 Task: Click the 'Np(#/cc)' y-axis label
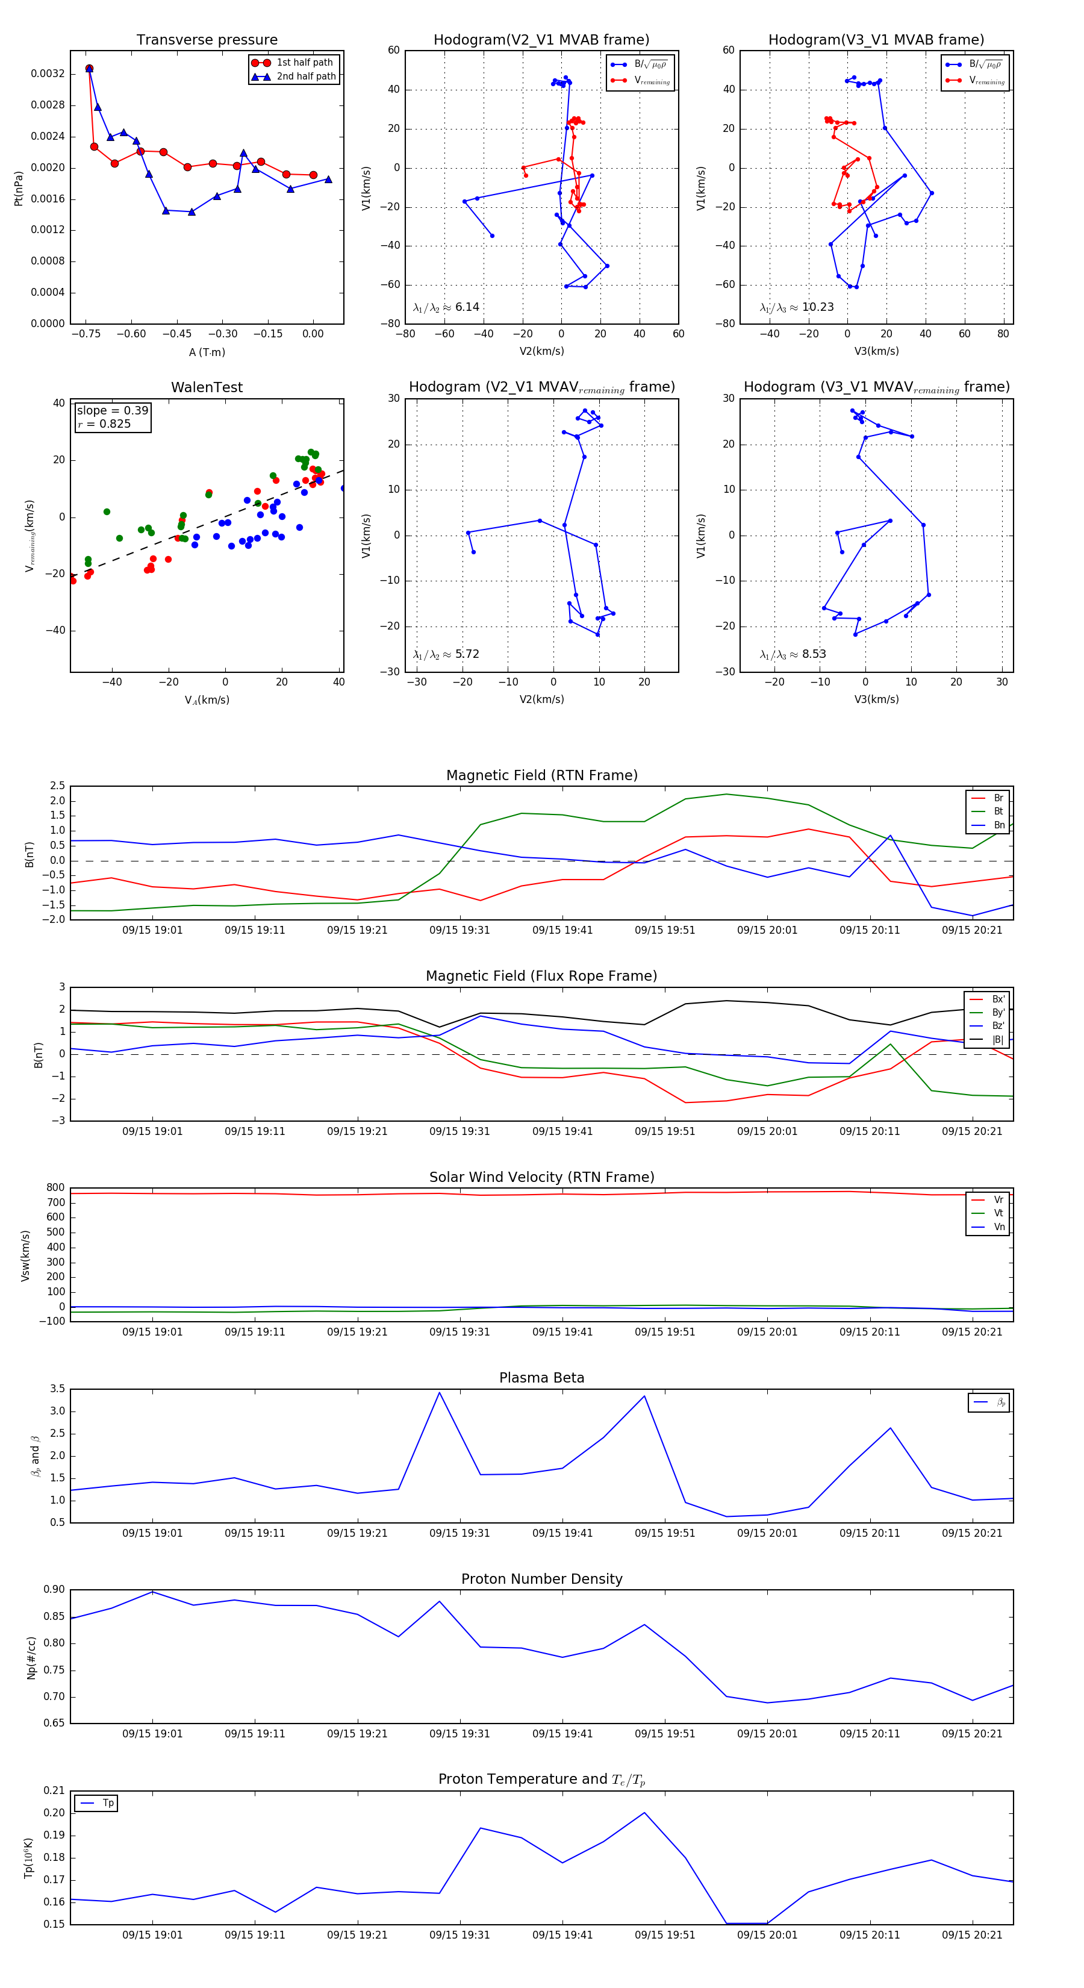pos(31,1658)
